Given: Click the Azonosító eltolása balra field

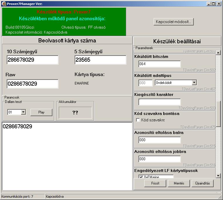Looking at the screenshot, I should click(159, 140).
